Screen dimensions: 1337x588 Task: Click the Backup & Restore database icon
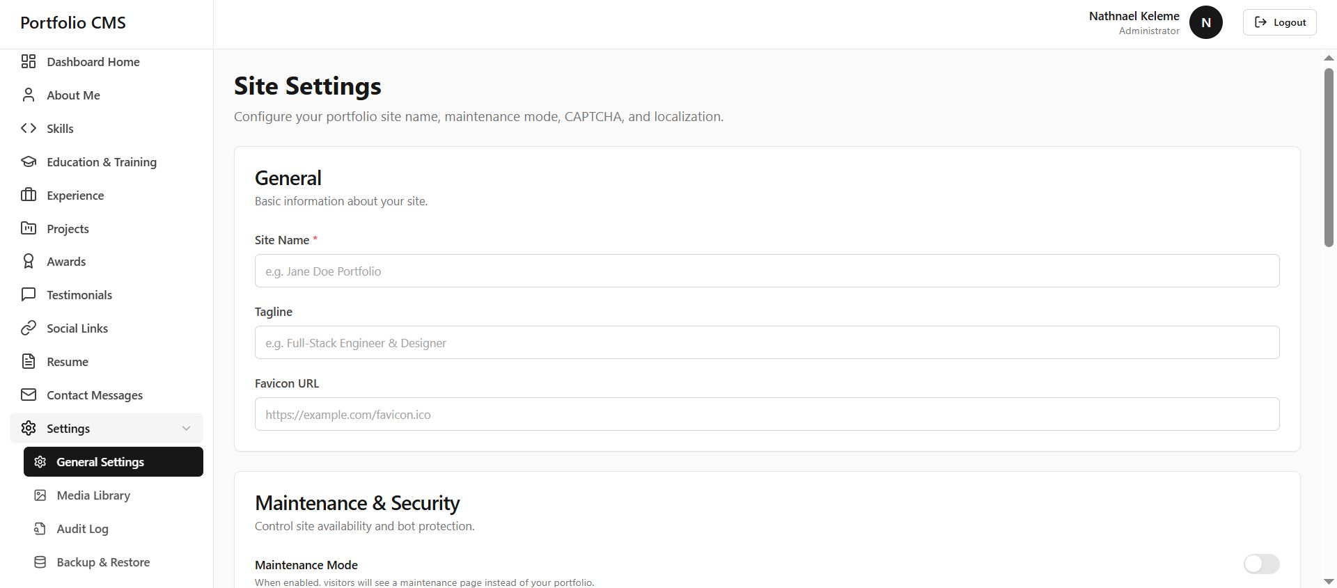click(x=40, y=562)
